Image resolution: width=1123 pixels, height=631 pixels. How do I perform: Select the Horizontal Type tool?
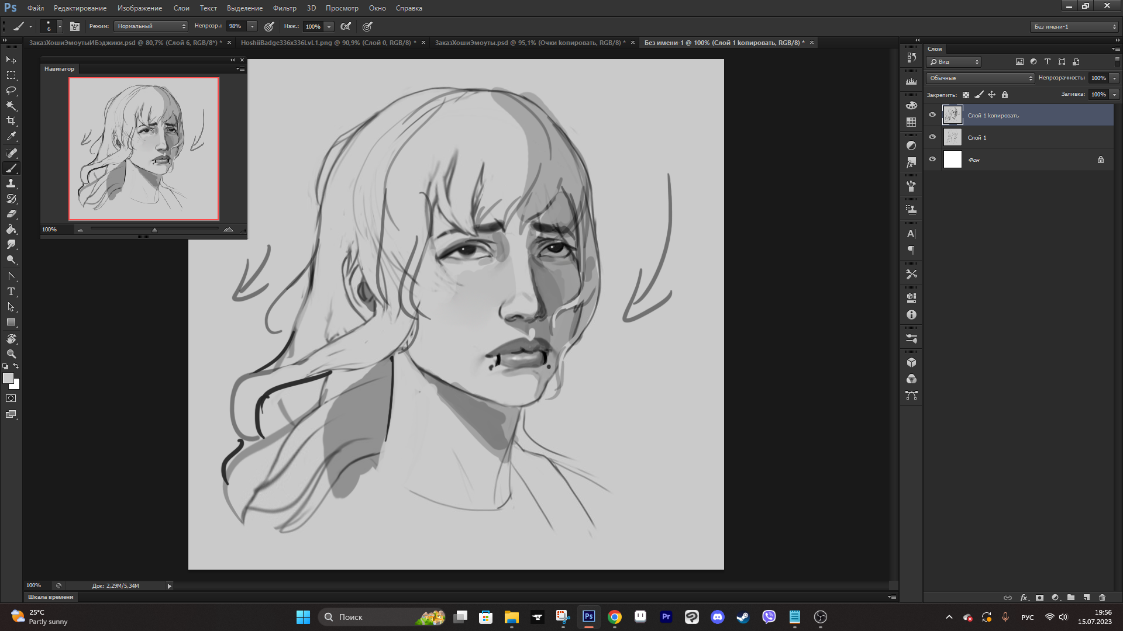coord(11,292)
